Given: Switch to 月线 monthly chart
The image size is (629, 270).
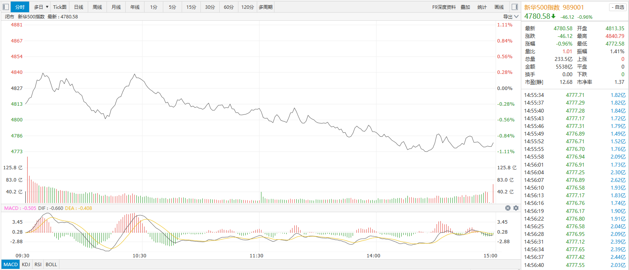Looking at the screenshot, I should [x=116, y=7].
